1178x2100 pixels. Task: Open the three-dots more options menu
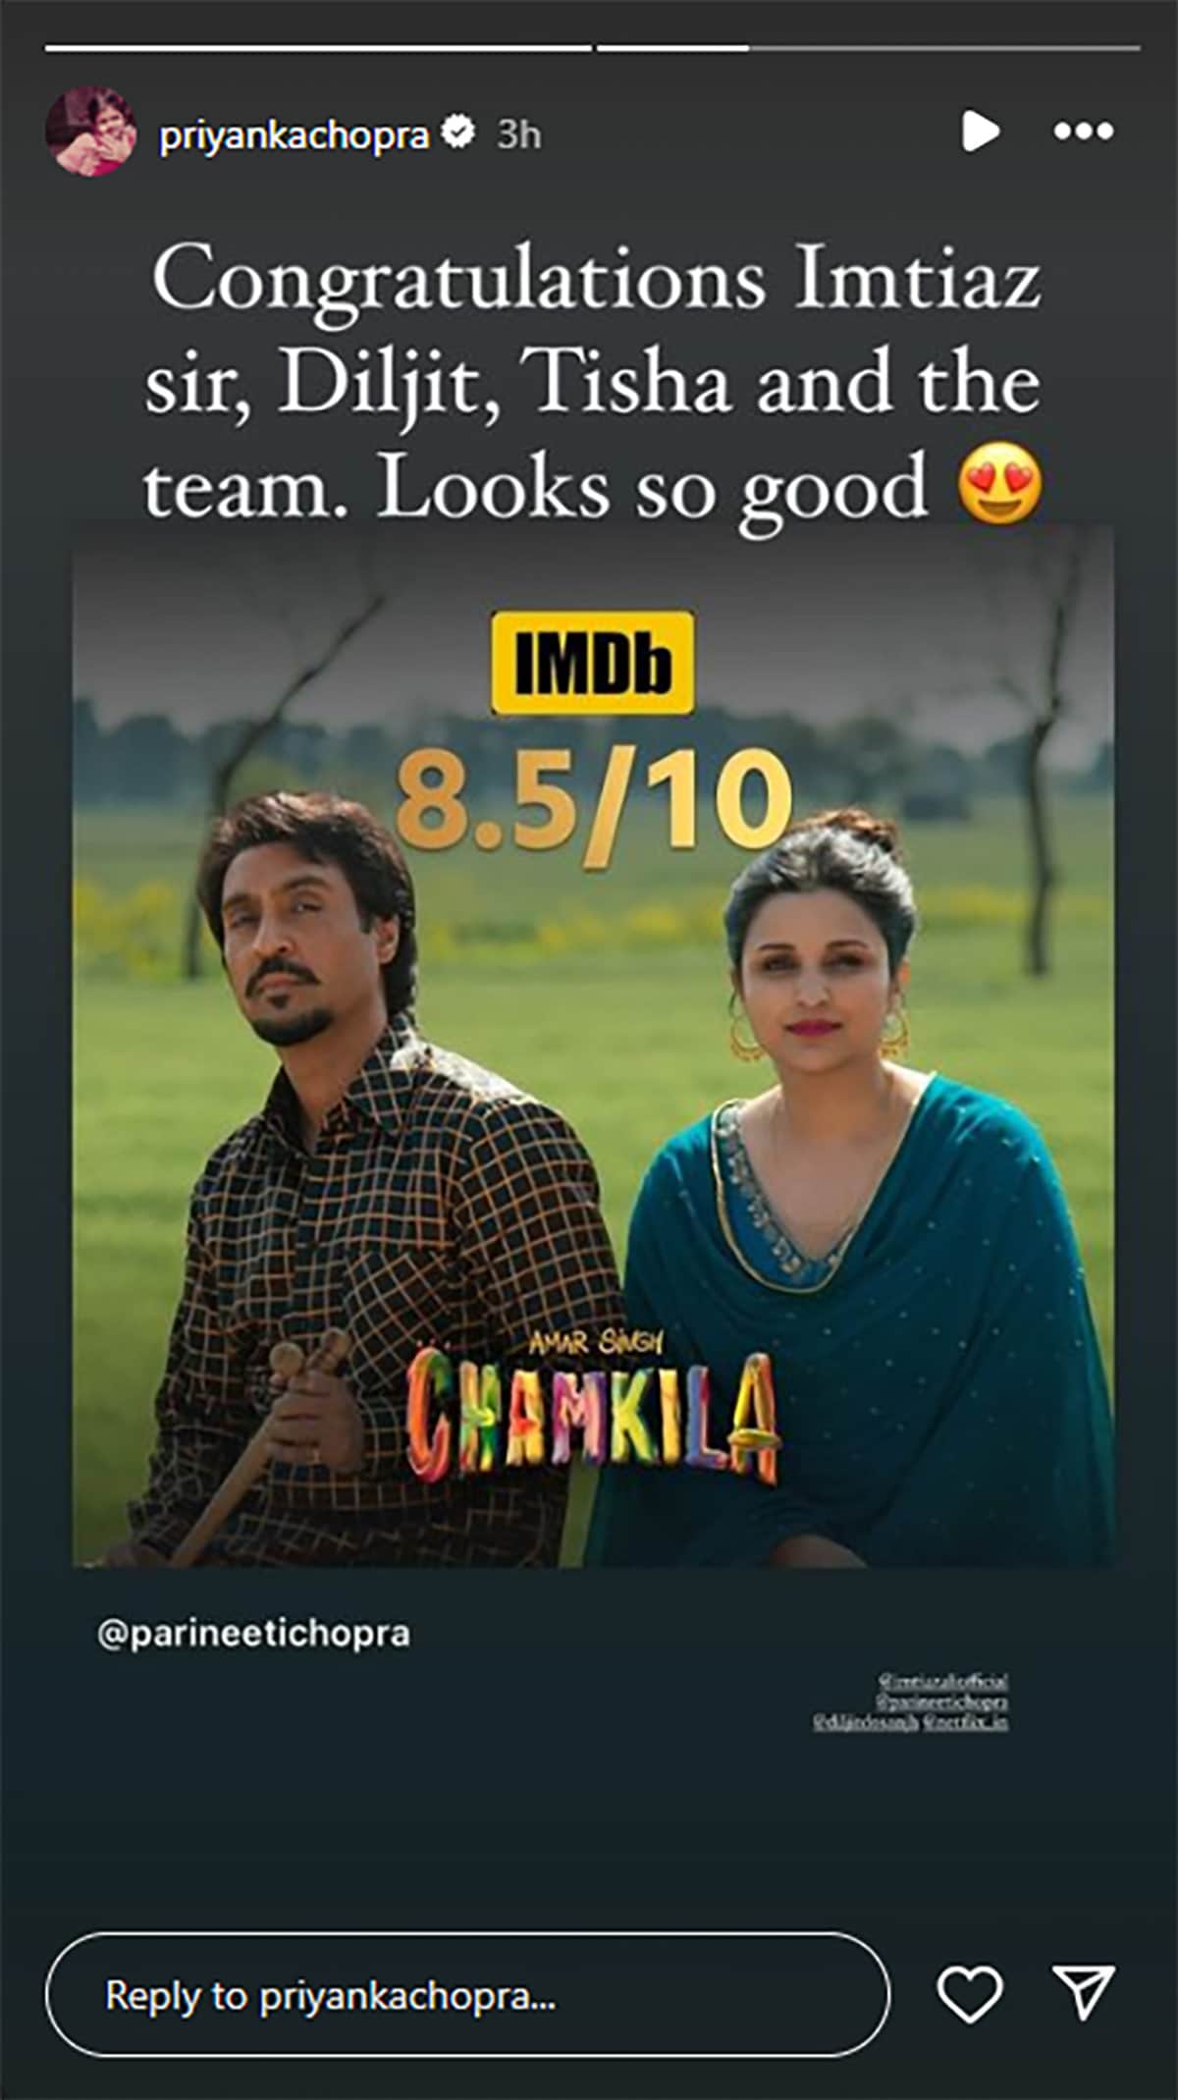tap(1083, 131)
